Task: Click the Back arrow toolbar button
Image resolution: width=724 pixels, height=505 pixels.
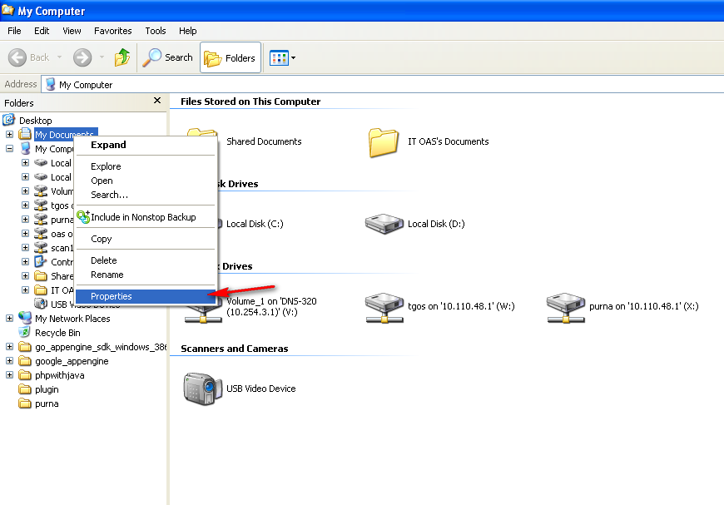Action: click(17, 57)
